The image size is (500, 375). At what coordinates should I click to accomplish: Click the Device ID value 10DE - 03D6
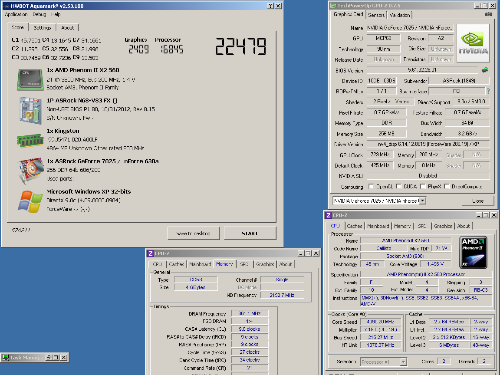pyautogui.click(x=382, y=81)
